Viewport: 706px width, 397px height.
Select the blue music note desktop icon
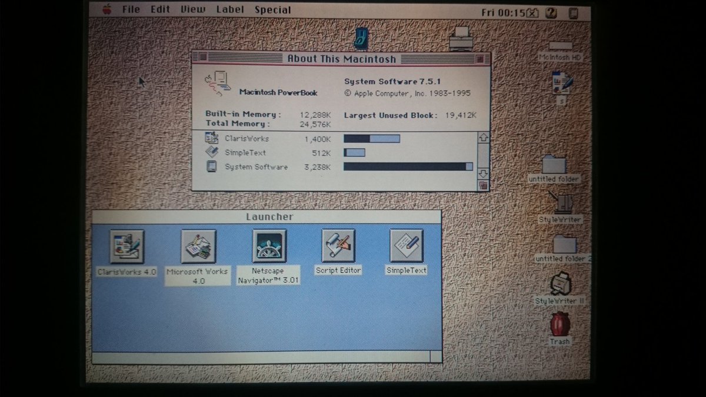(x=360, y=38)
